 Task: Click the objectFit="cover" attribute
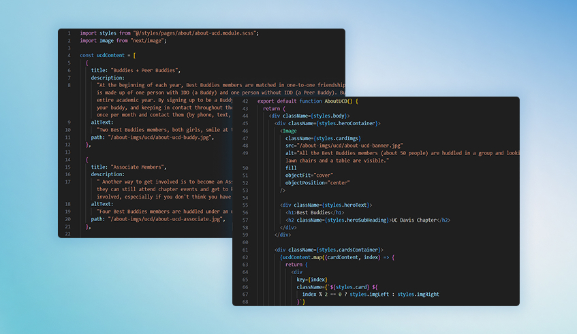click(309, 176)
